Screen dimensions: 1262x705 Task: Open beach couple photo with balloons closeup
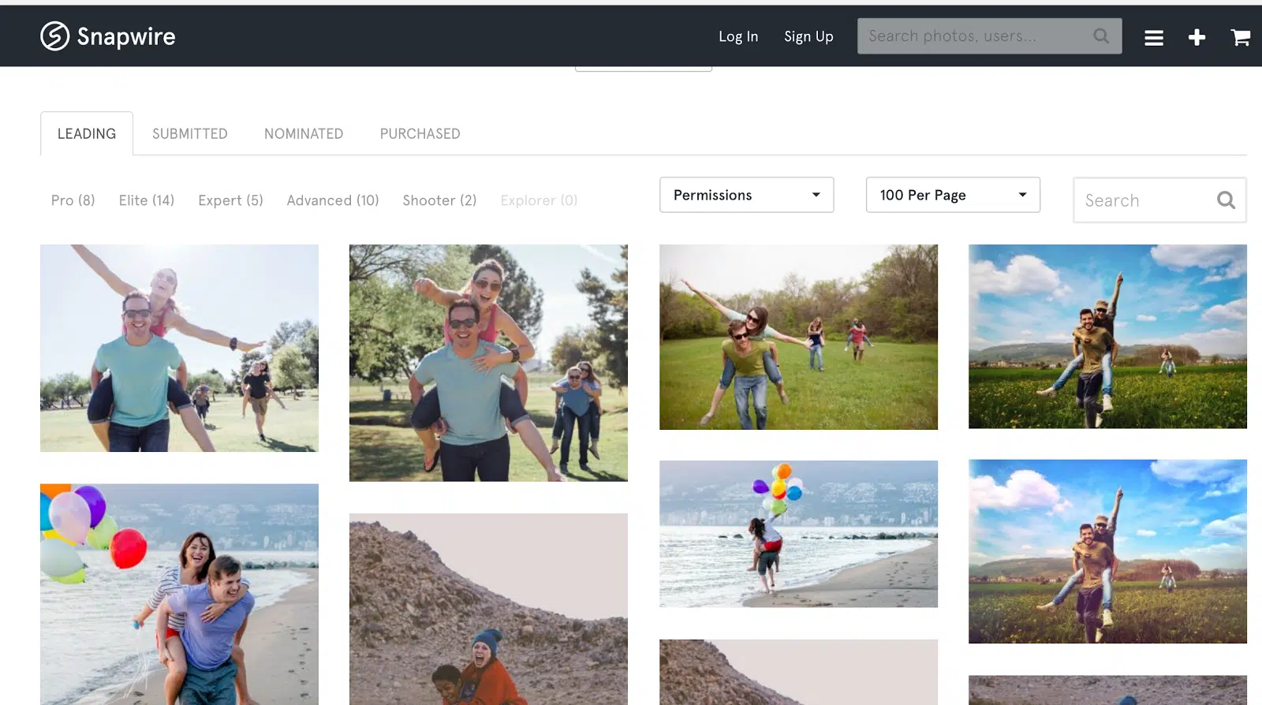179,594
